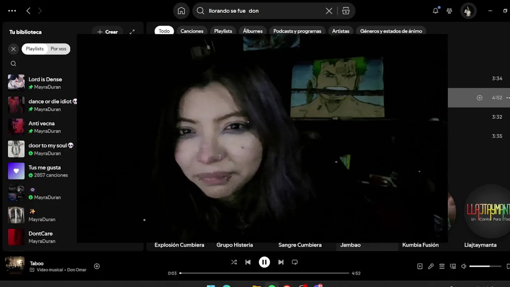Toggle repeat mode
Viewport: 510px width, 287px height.
(295, 262)
